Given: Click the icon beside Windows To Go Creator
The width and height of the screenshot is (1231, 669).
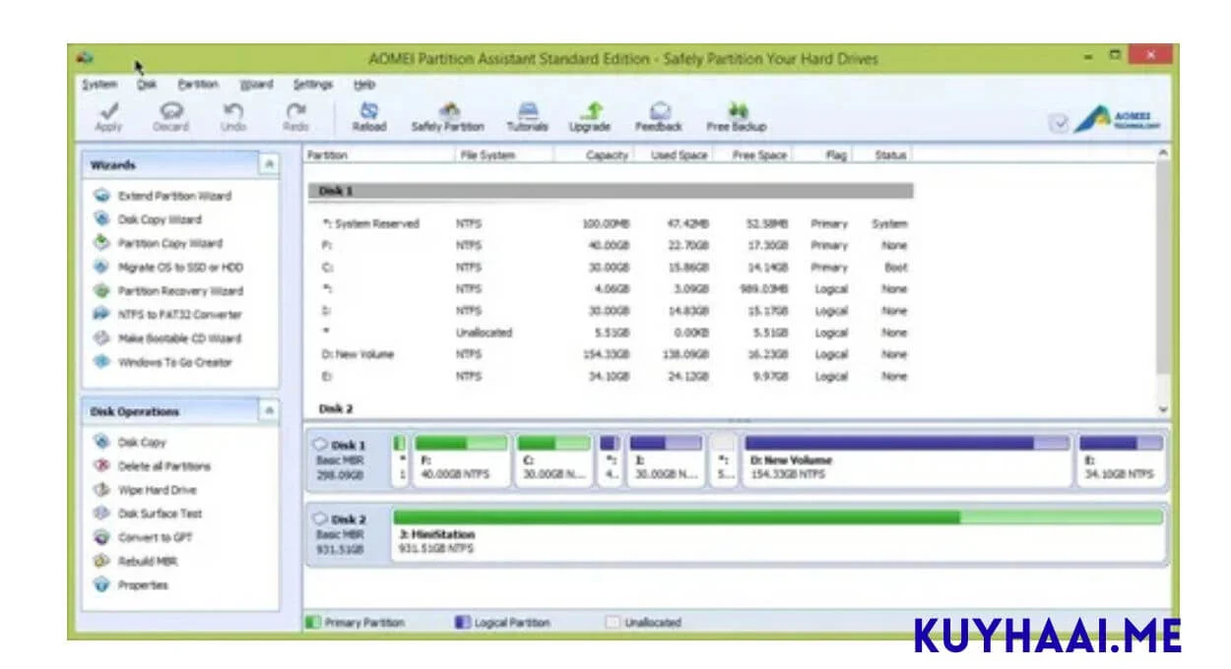Looking at the screenshot, I should click(x=101, y=361).
